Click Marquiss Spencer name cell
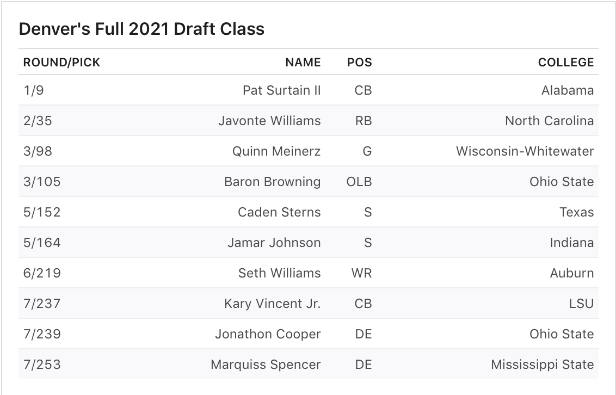This screenshot has width=616, height=395. coord(266,365)
